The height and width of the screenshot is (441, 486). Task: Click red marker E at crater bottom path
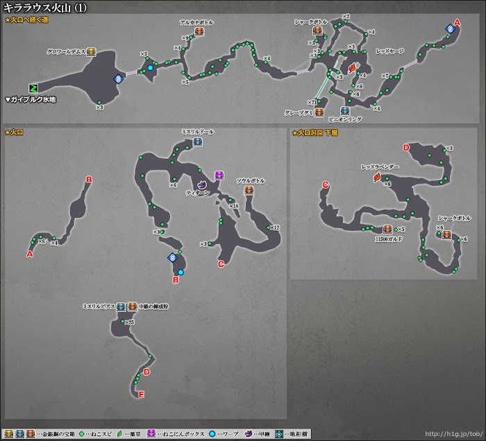point(142,395)
